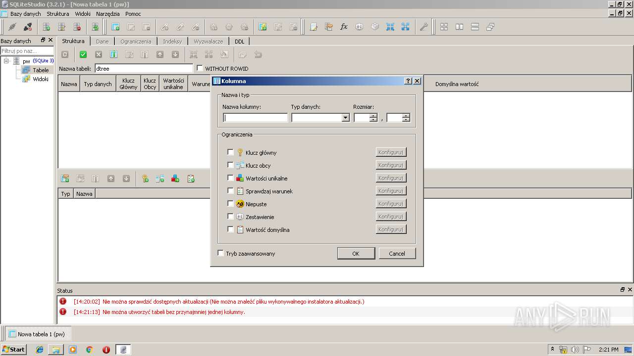Open the fx SQL functions editor
The width and height of the screenshot is (634, 356).
(x=344, y=27)
